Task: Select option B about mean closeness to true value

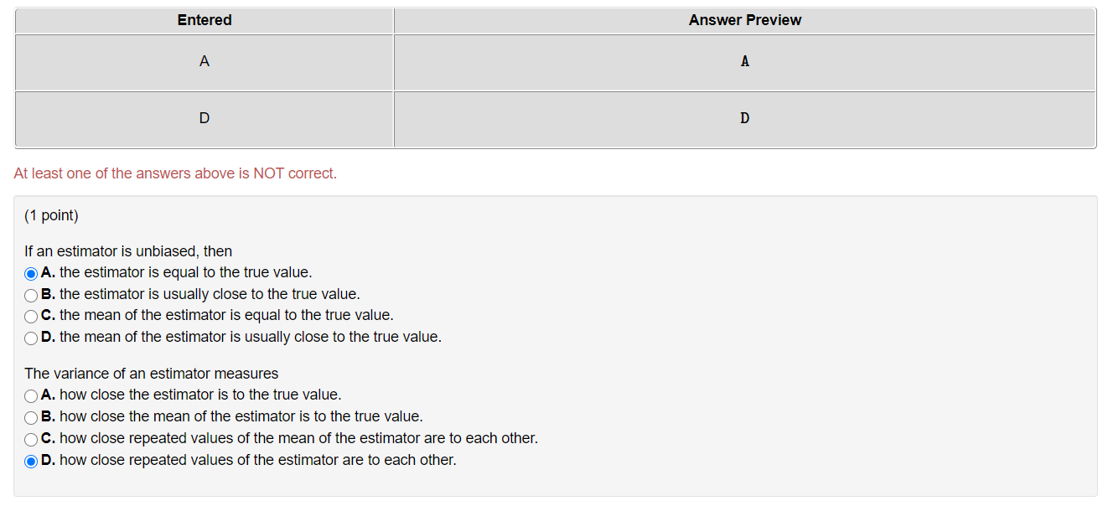Action: tap(30, 416)
